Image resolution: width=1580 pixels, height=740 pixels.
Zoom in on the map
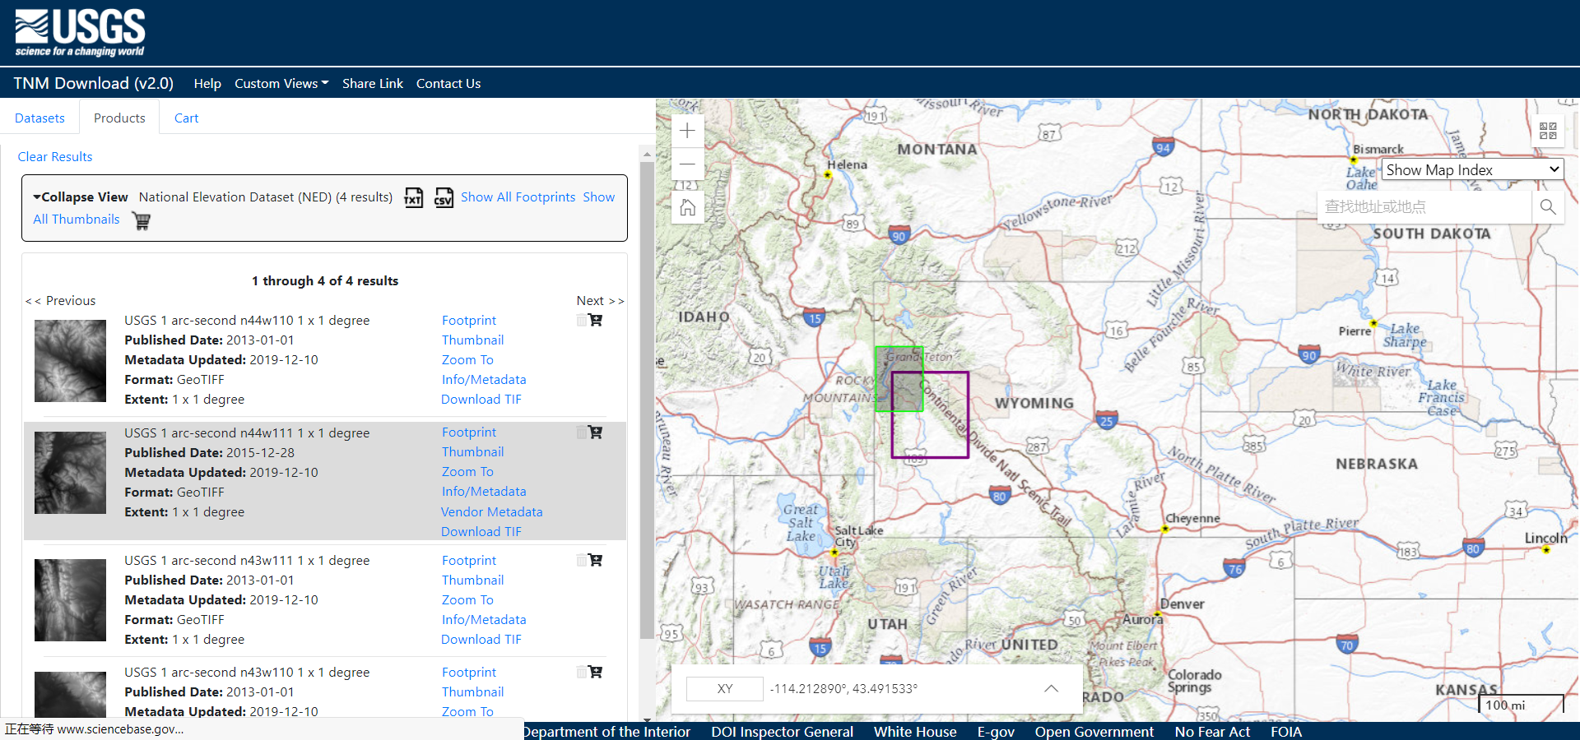[688, 131]
